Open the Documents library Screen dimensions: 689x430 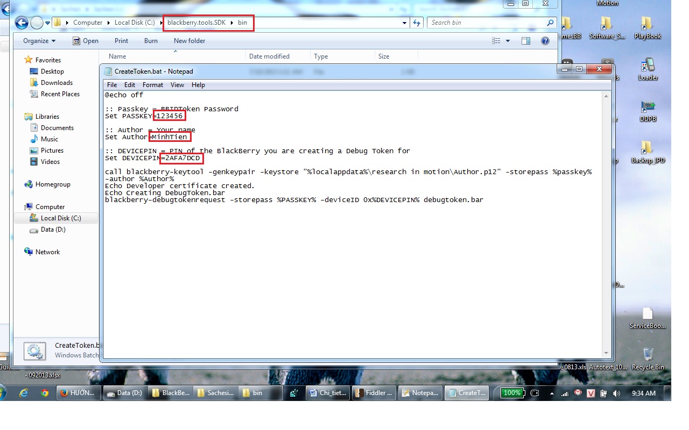[57, 128]
